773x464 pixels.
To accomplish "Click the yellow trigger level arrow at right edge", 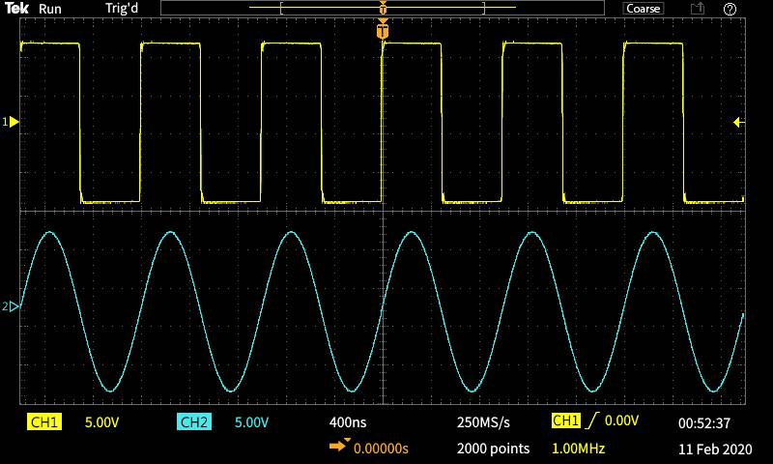I will (738, 122).
